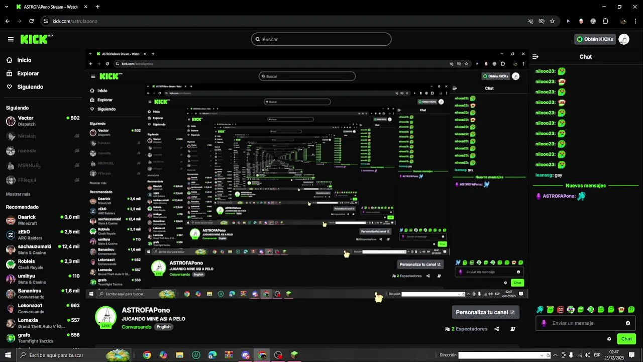The width and height of the screenshot is (643, 362).
Task: Open Chrome three-dot menu
Action: tap(636, 21)
